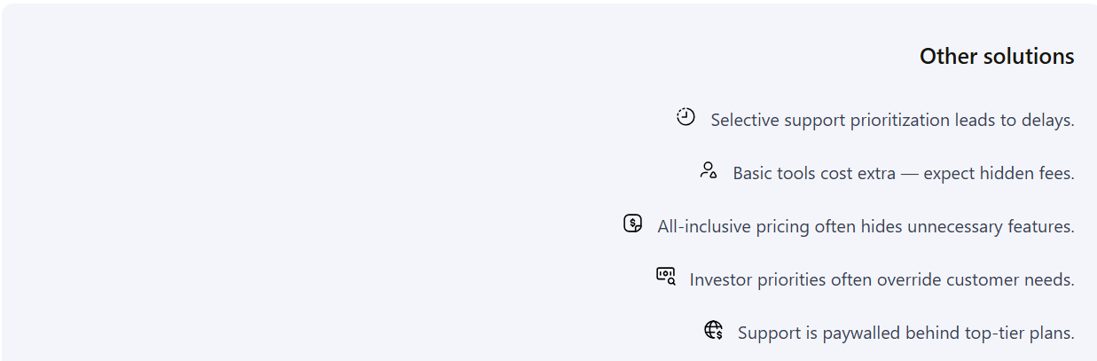Click the globe dollar icon beside paywalled support
Image resolution: width=1097 pixels, height=361 pixels.
[x=714, y=330]
